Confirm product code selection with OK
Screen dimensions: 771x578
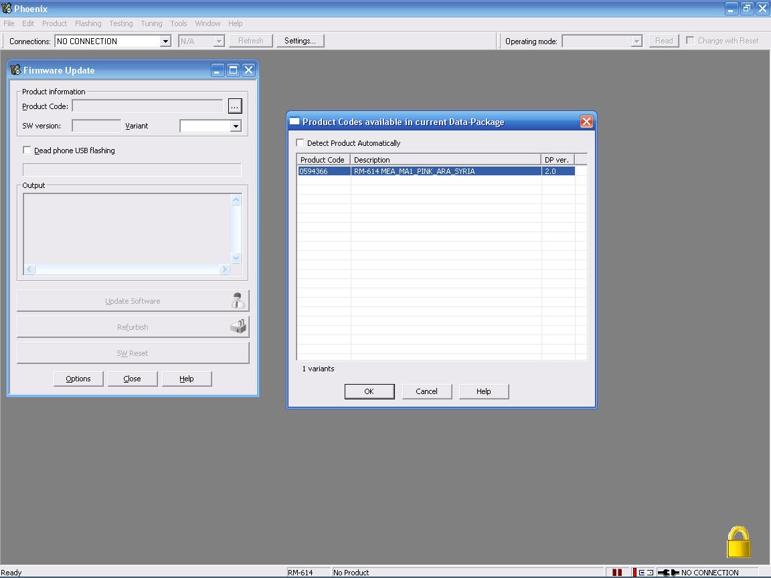pos(369,391)
